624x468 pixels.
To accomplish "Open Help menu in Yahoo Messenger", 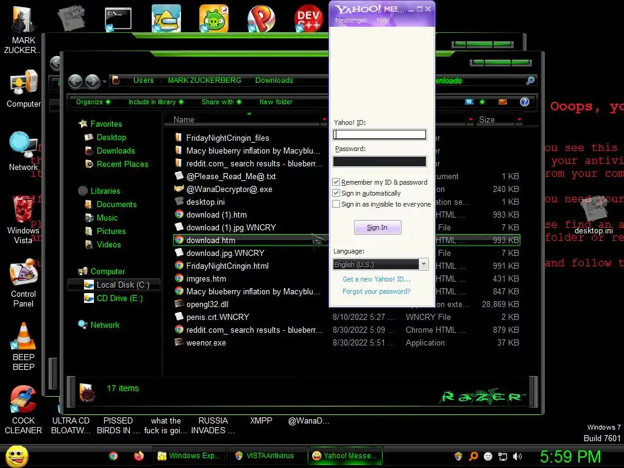I will point(383,20).
